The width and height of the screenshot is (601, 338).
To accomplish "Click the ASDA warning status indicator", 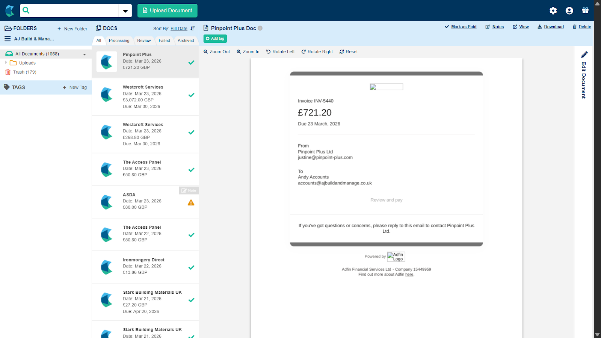I will click(x=191, y=203).
